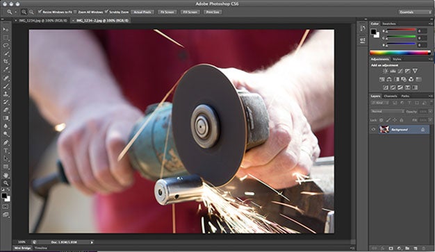Select the Dodge tool
This screenshot has height=252, width=435.
point(6,134)
